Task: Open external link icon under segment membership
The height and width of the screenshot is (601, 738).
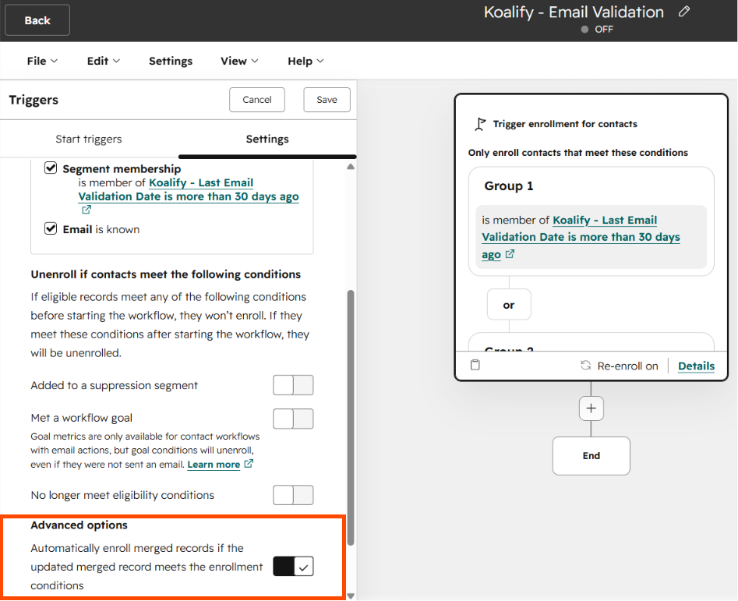Action: tap(87, 210)
